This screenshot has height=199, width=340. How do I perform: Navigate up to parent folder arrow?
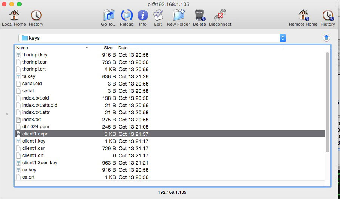326,38
